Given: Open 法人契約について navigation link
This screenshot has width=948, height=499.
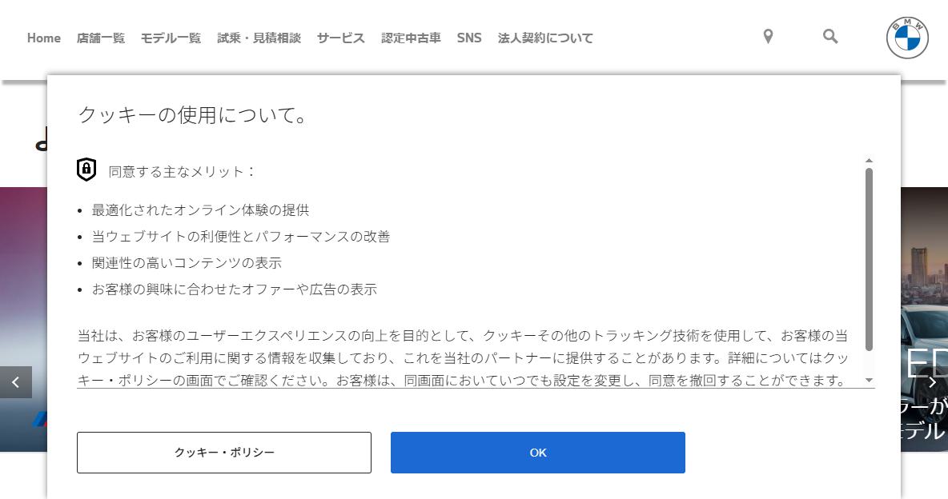Looking at the screenshot, I should point(545,38).
